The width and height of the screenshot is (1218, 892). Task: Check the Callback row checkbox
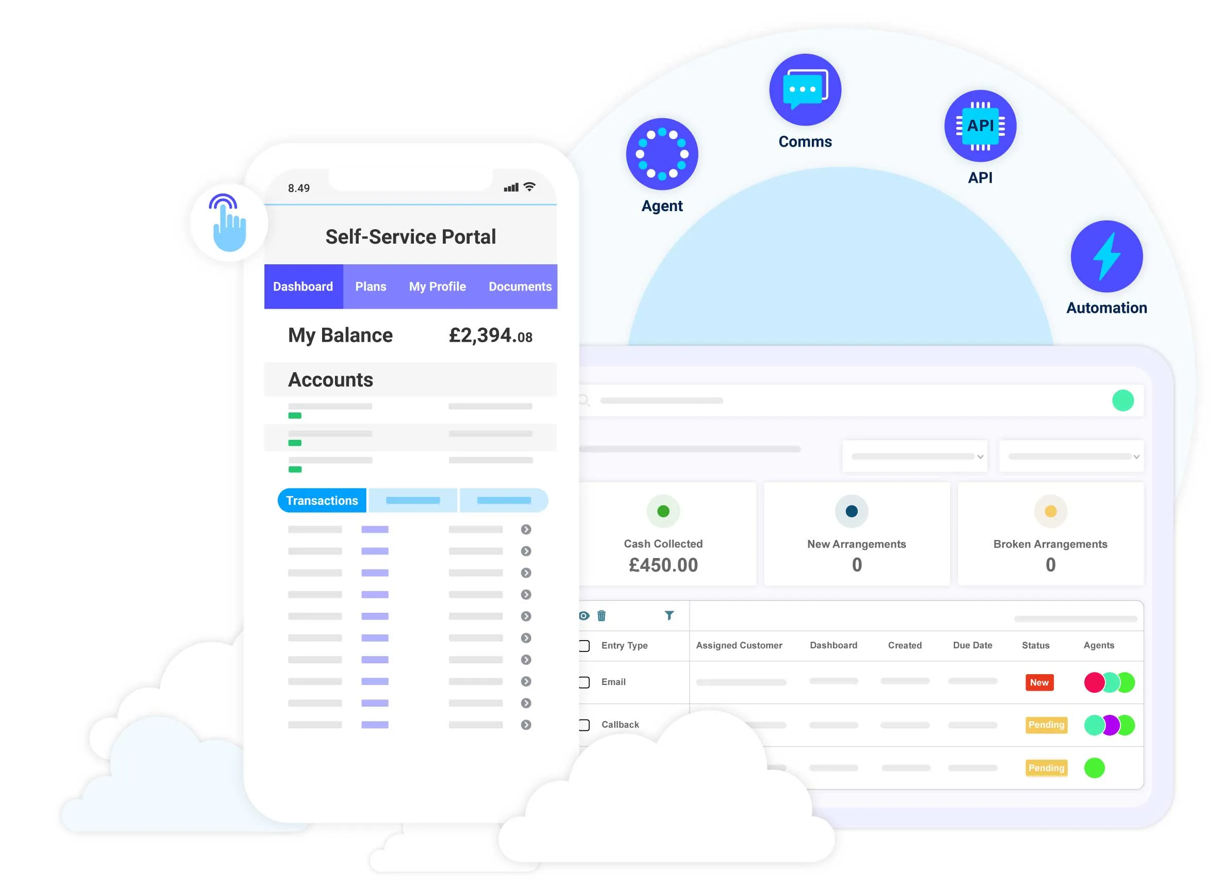(x=584, y=724)
